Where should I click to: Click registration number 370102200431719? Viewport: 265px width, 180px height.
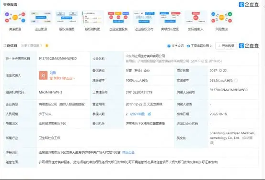pyautogui.click(x=139, y=92)
